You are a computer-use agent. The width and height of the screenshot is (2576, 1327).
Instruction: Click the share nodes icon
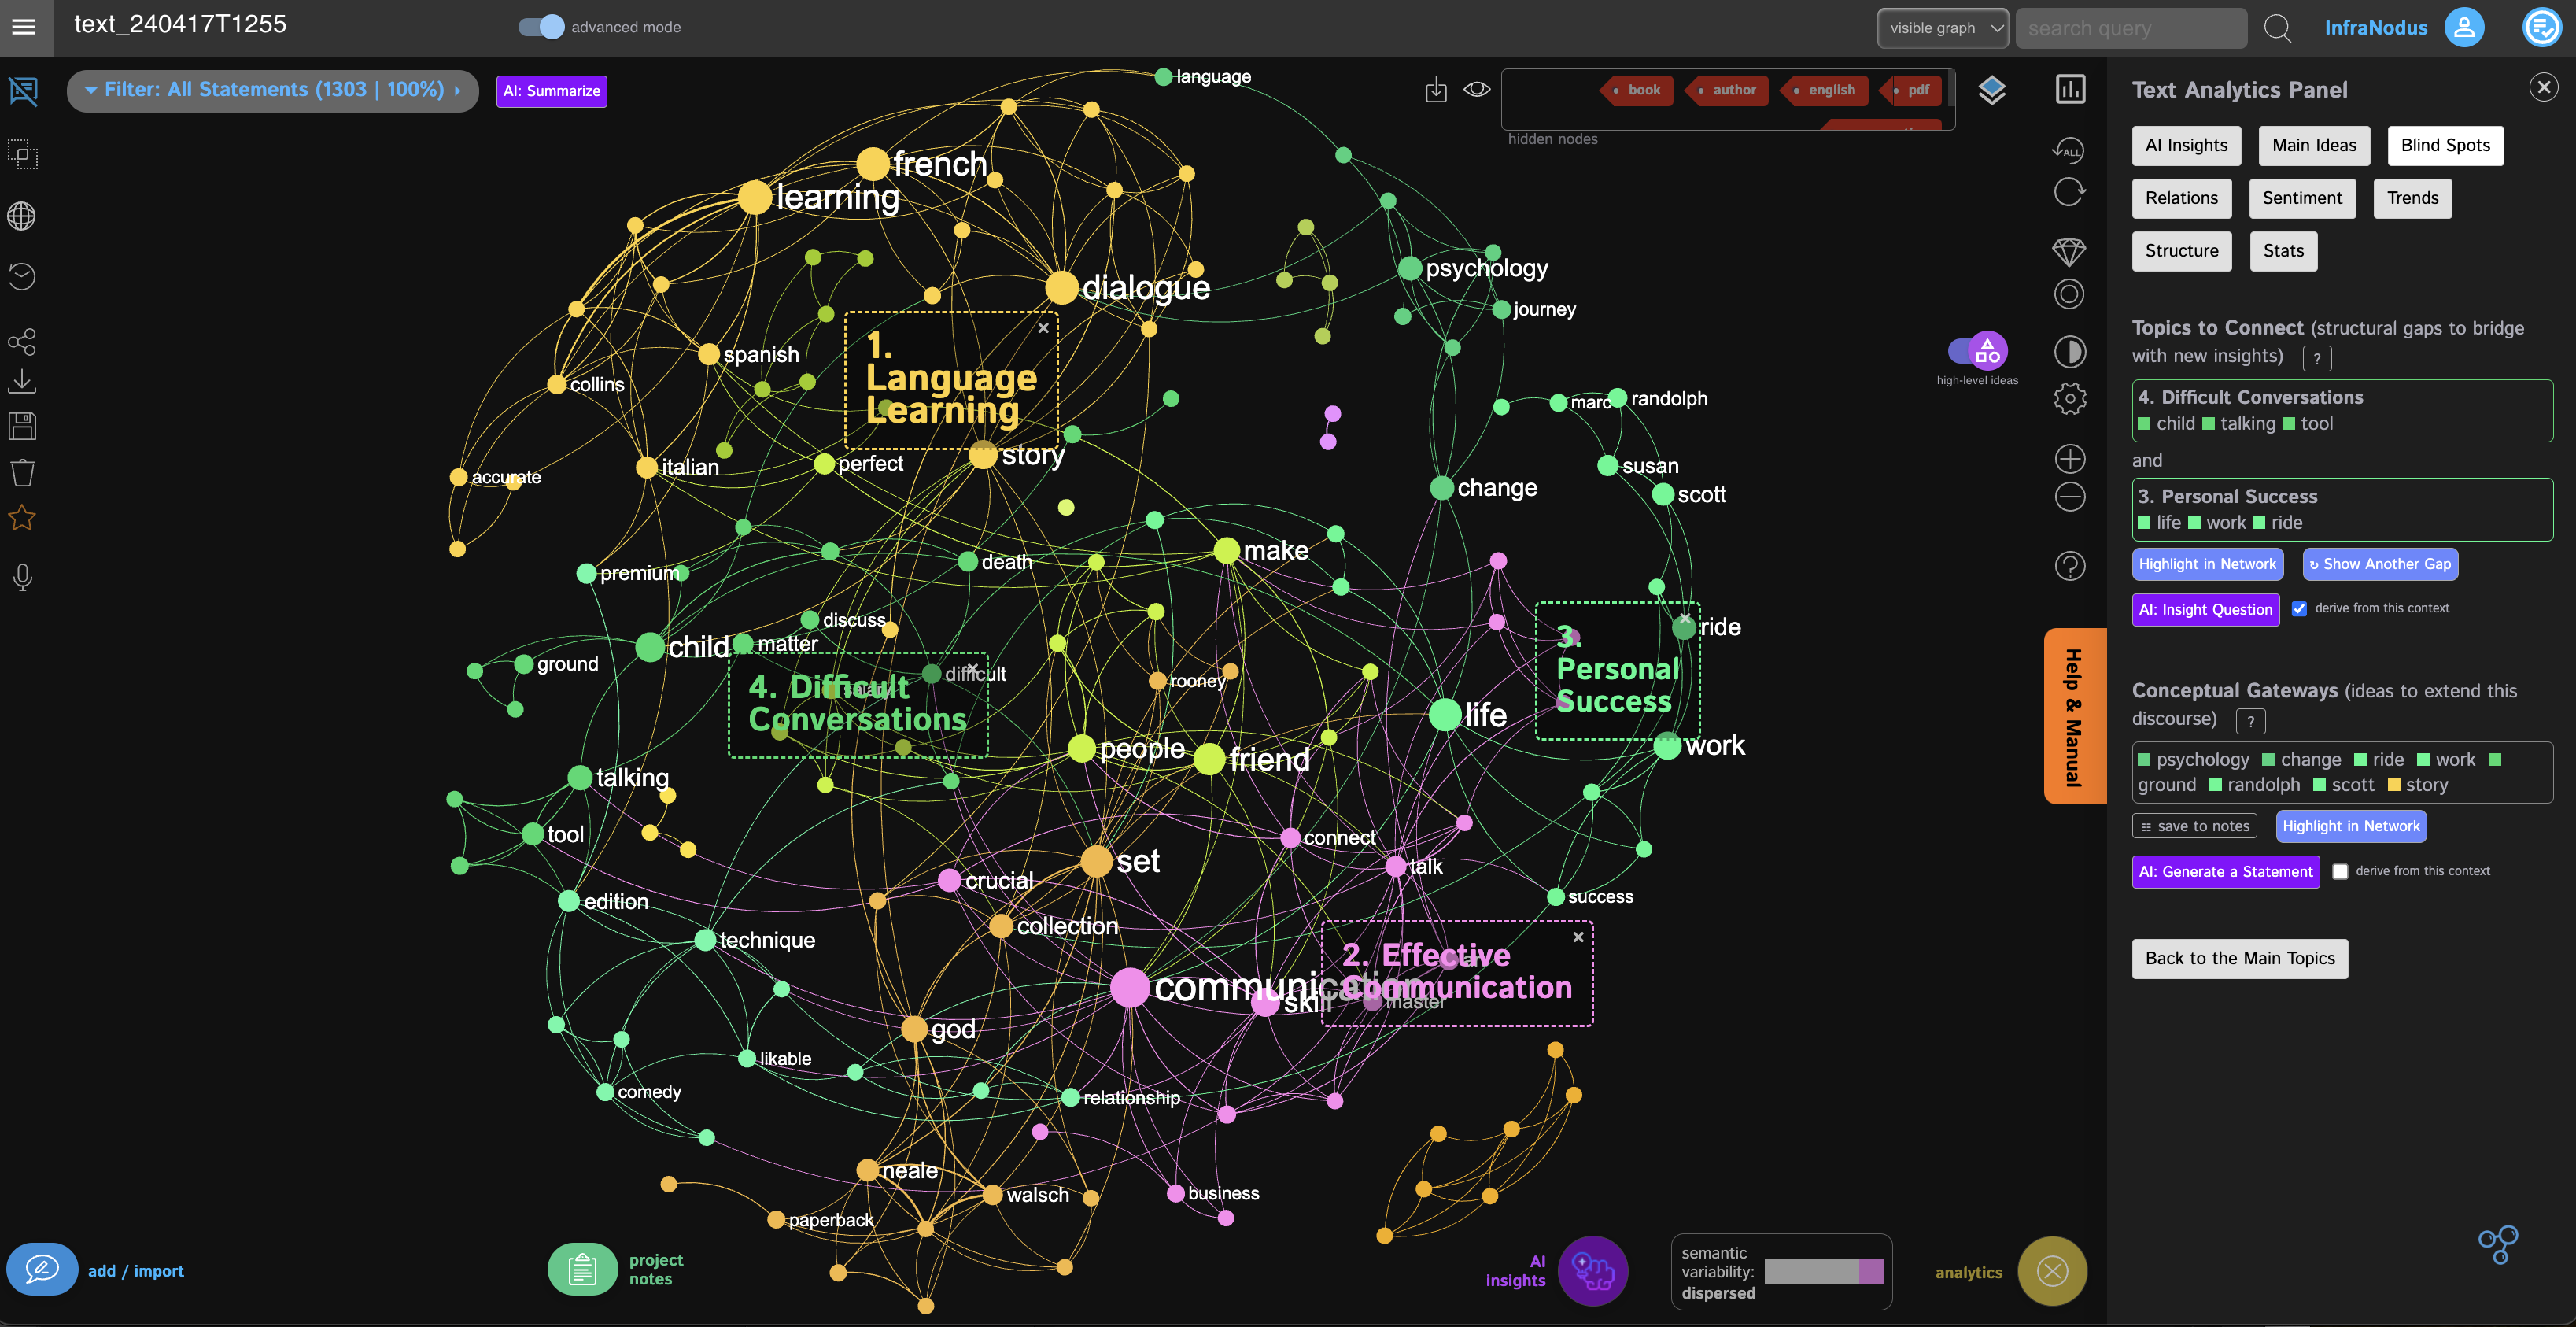pos(22,342)
